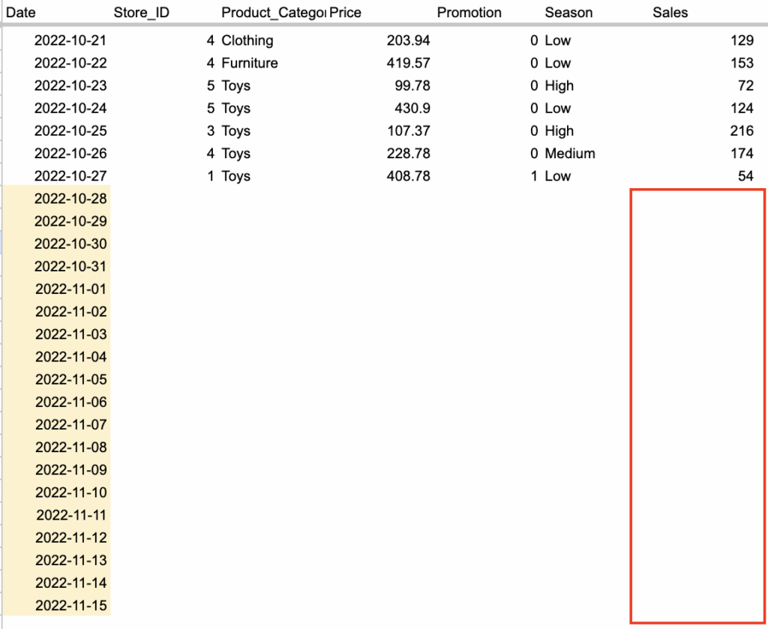Click the highlighted date 2022-11-01
Screen dimensions: 768x629
(70, 289)
